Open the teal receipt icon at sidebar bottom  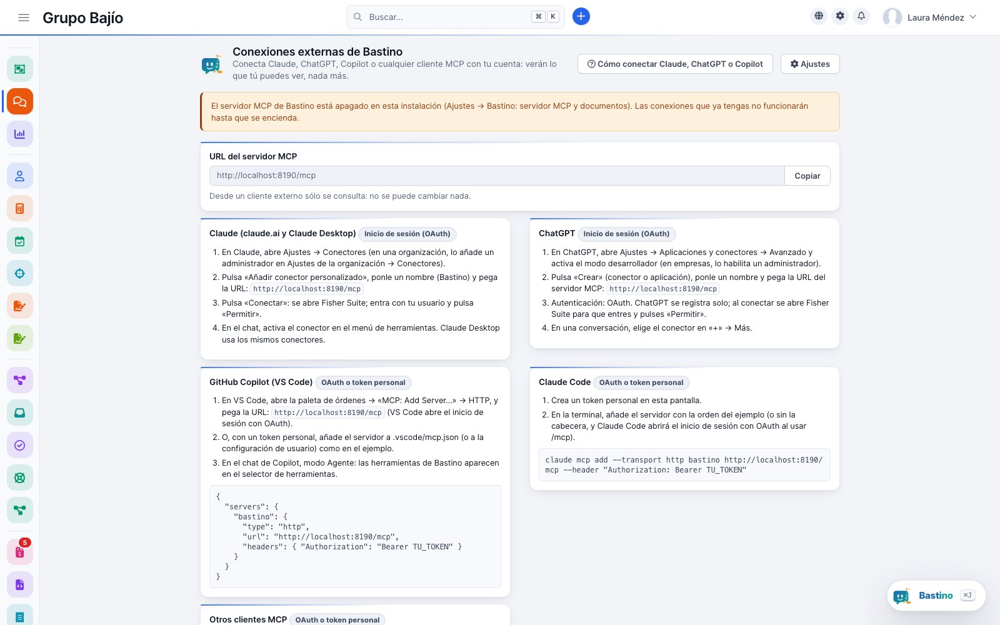[x=20, y=616]
